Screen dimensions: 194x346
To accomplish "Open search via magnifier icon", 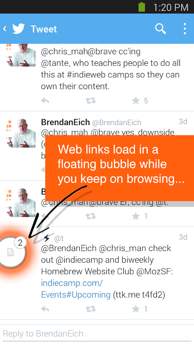I will (x=160, y=29).
